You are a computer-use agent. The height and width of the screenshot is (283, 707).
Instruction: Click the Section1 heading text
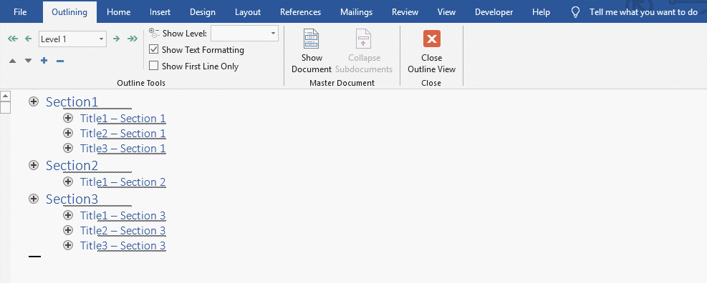72,102
